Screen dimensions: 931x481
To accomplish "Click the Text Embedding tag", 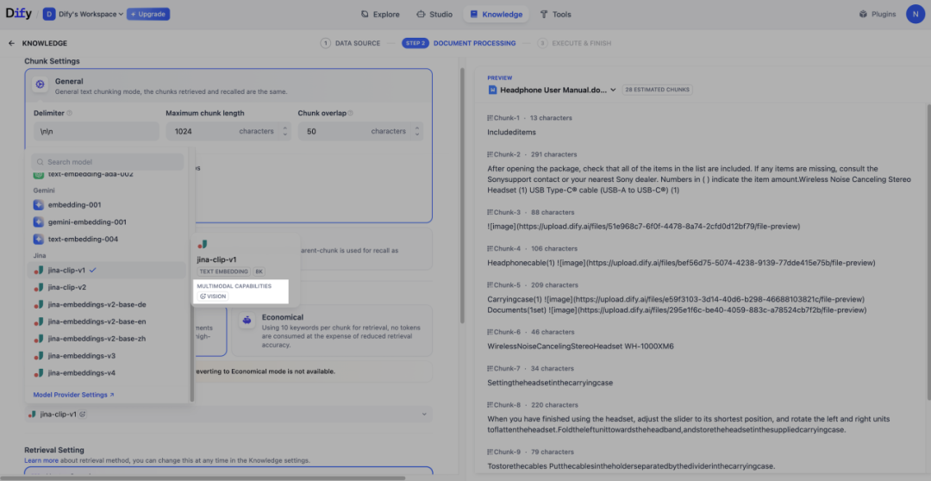I will pos(224,272).
